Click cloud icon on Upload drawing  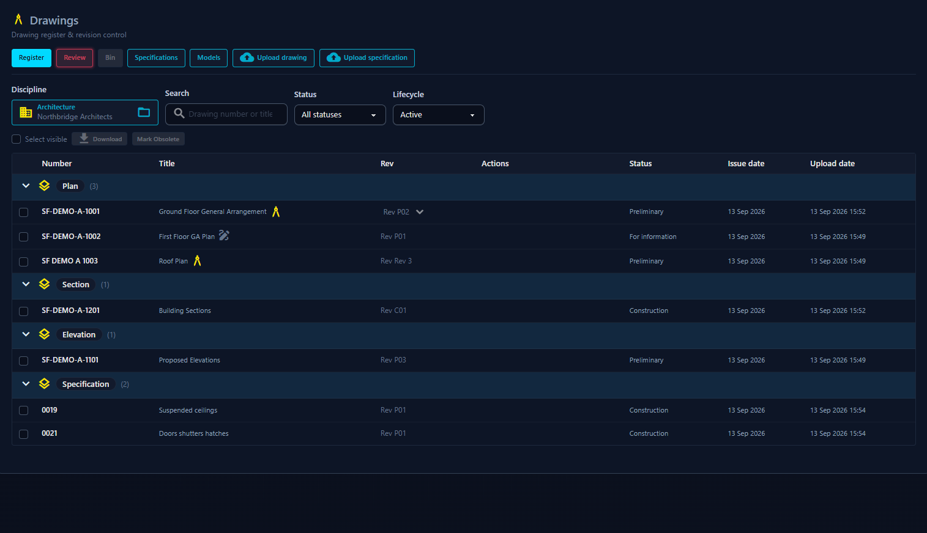[247, 57]
